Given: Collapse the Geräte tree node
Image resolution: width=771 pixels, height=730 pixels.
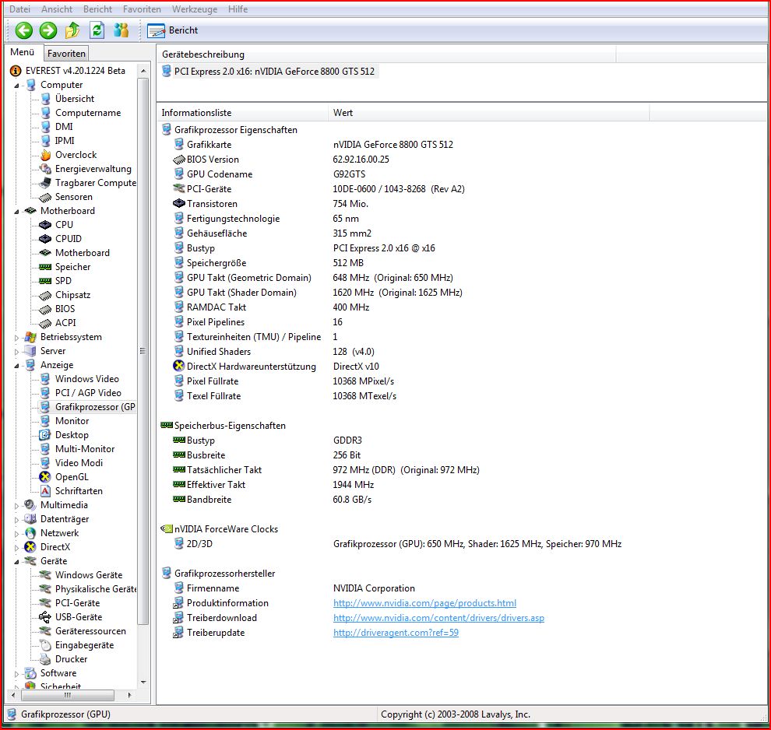Looking at the screenshot, I should point(16,561).
